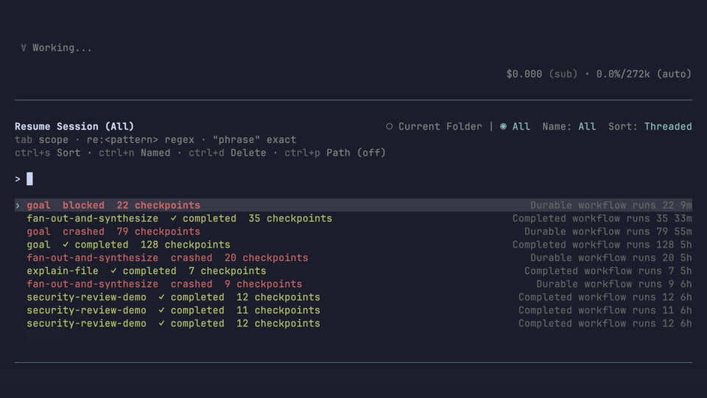
Task: Open security-review-demo completed 11 checkpoints session
Action: (x=353, y=310)
